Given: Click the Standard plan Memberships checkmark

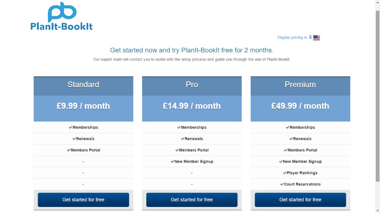Looking at the screenshot, I should point(70,127).
